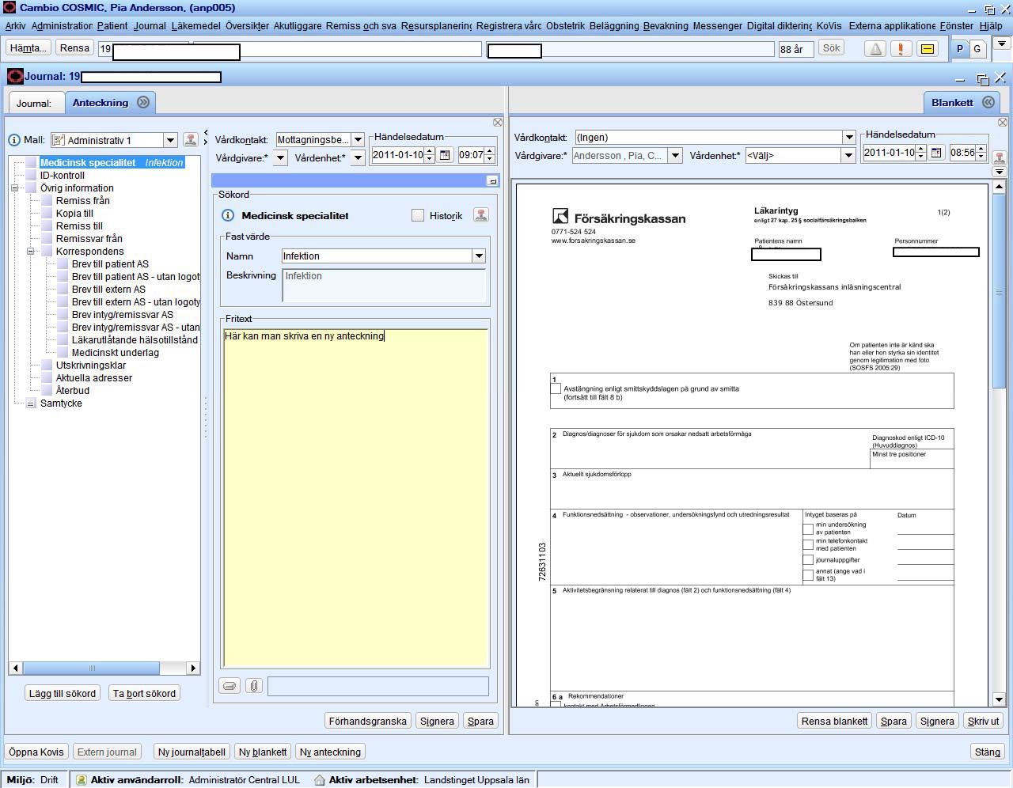Screen dimensions: 1013x788
Task: Open Vårdgivare dropdown in Anteckning panel
Action: pos(280,157)
